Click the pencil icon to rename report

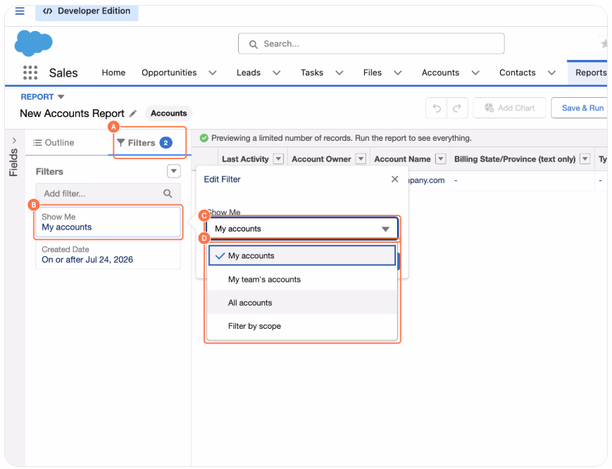[133, 113]
